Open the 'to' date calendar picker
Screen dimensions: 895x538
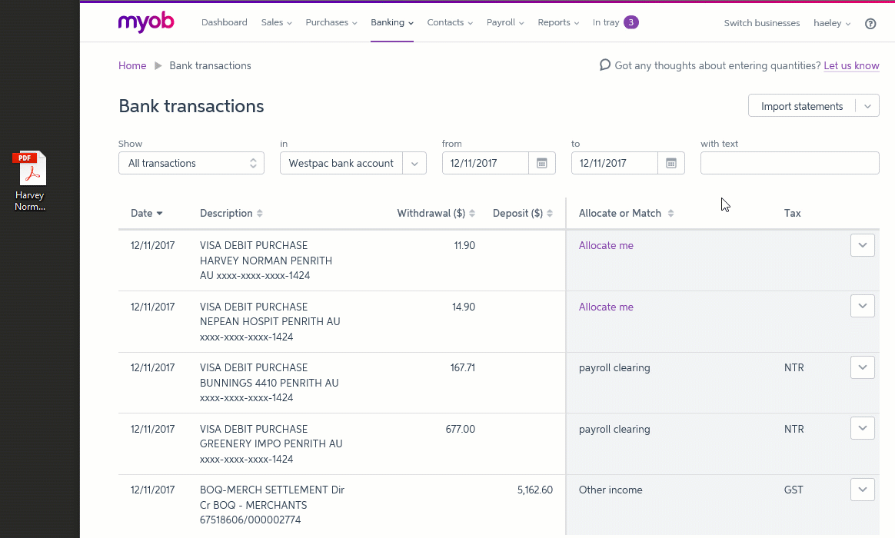point(670,163)
